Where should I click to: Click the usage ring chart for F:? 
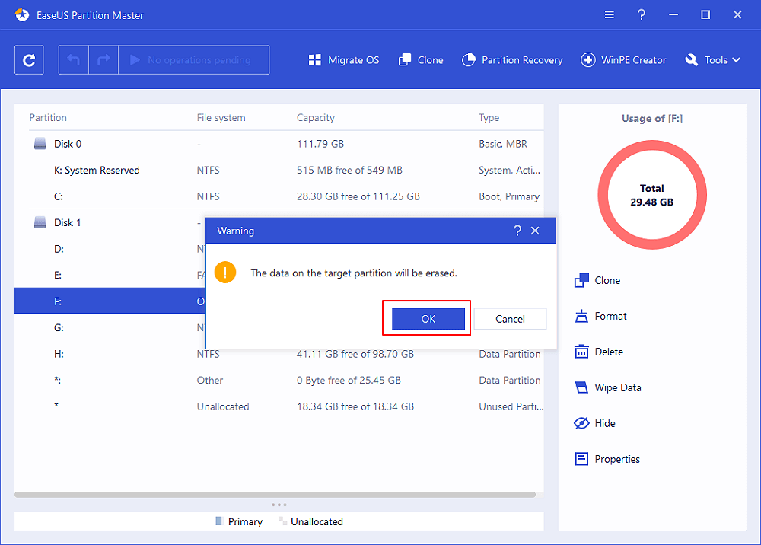coord(652,195)
